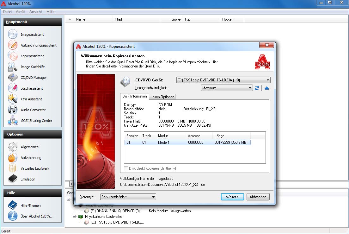Open the Datentyp Benutzerdefiniert dropdown

128,197
